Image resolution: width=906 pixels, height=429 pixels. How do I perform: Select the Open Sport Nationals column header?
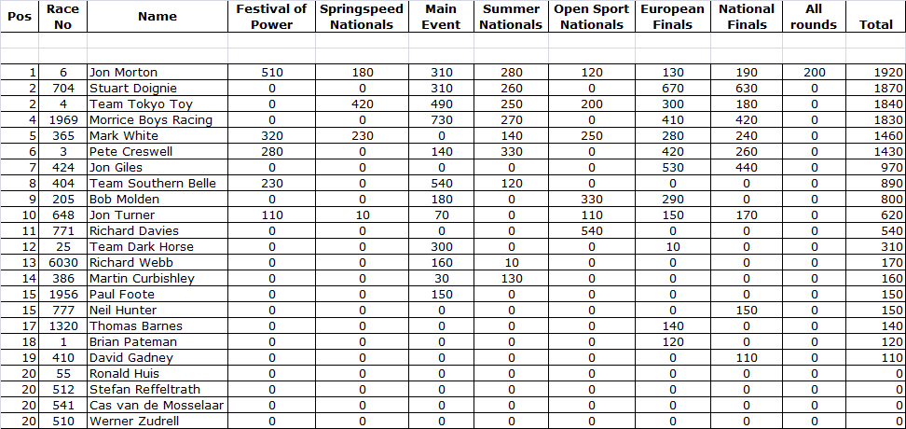[591, 17]
